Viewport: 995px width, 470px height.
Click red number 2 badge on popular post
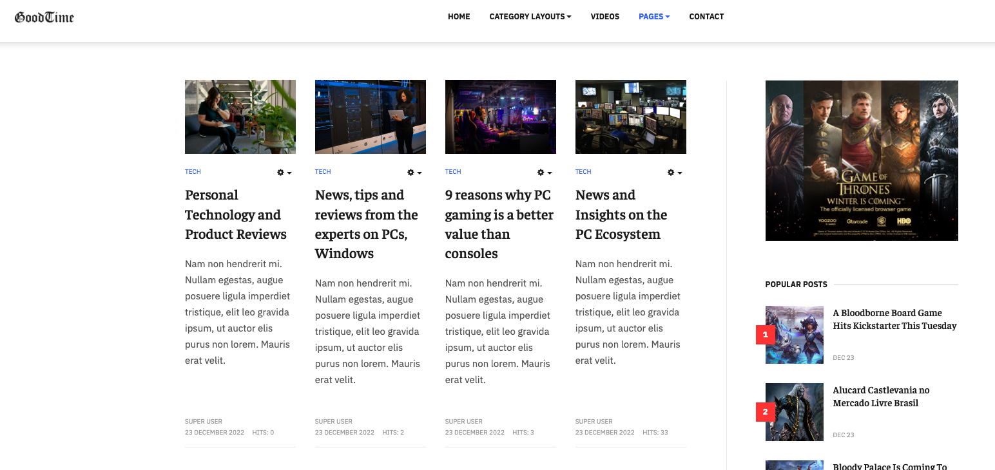coord(765,412)
